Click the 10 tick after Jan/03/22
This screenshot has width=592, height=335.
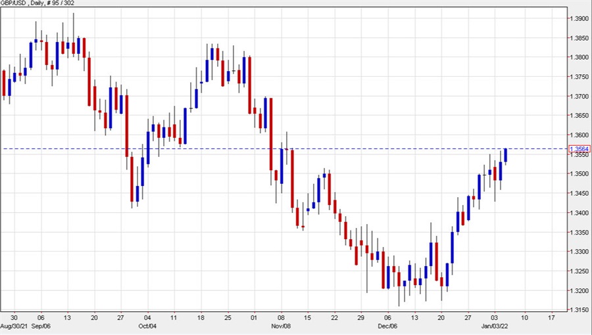coord(524,318)
